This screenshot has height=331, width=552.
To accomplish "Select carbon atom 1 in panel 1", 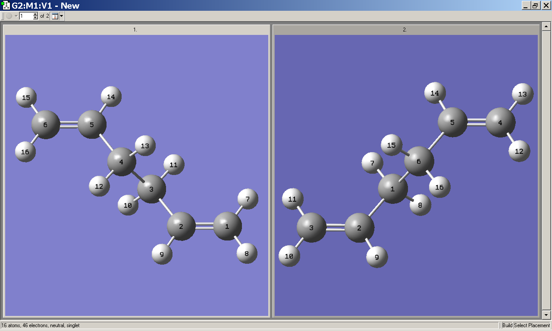I will click(227, 226).
